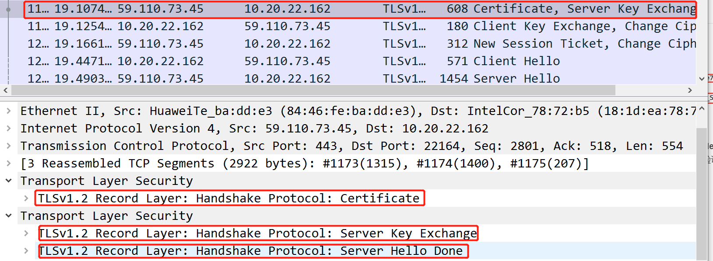
Task: Expand Internet Protocol Version 4 details
Action: 8,128
